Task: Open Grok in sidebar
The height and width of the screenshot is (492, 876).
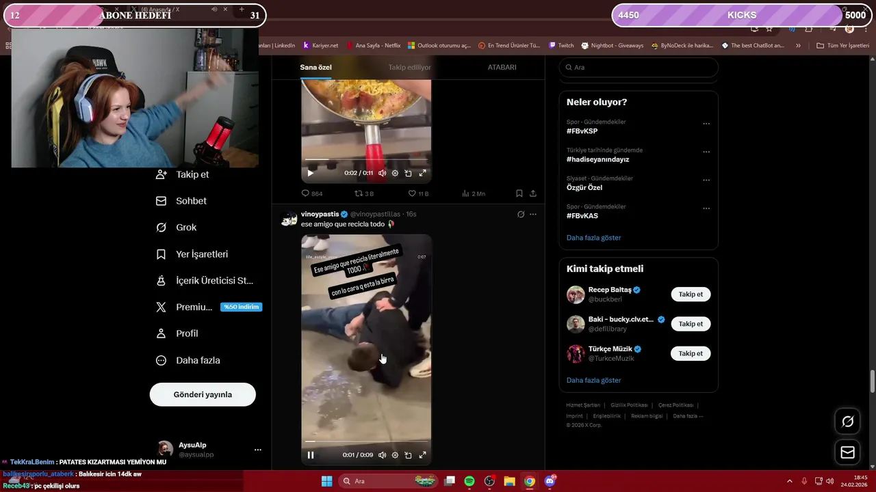Action: [177, 228]
